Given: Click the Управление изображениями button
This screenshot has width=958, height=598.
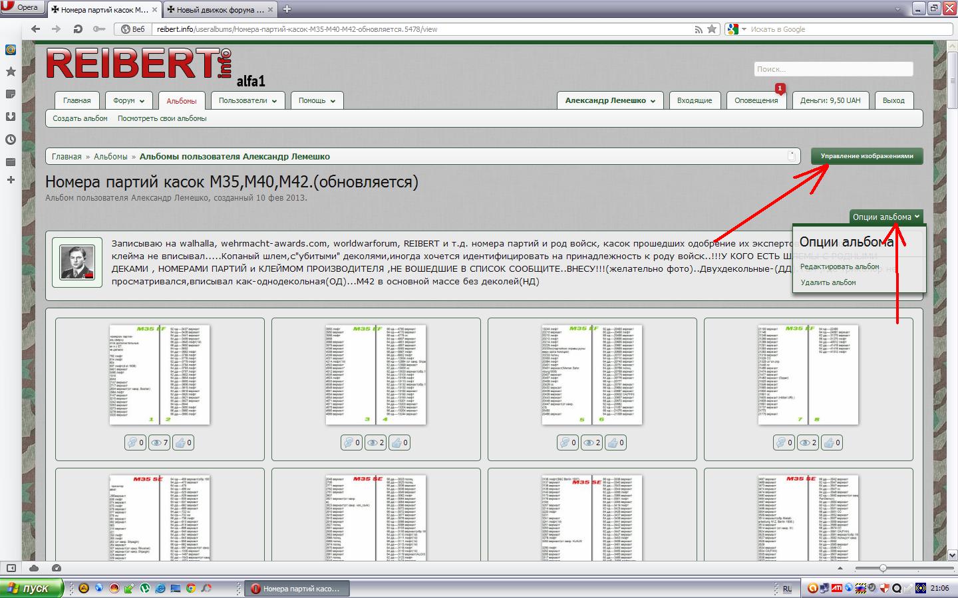Looking at the screenshot, I should [866, 156].
